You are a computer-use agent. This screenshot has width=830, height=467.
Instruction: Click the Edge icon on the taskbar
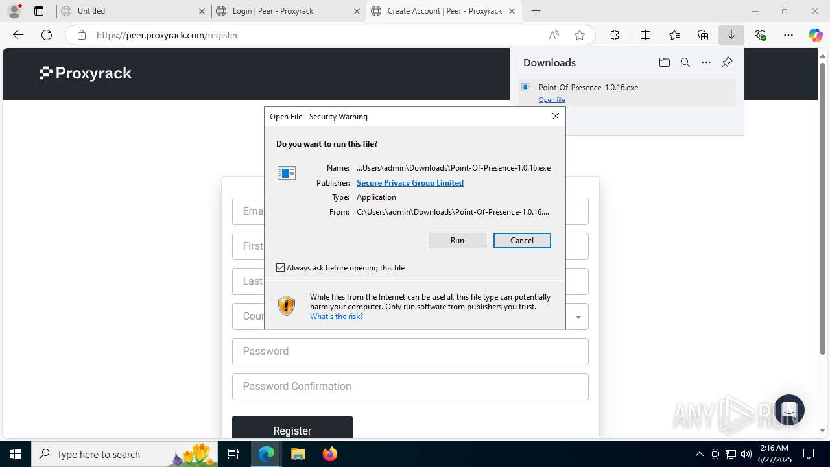pos(267,454)
